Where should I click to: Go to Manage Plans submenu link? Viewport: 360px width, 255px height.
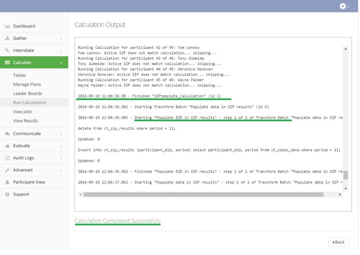point(27,84)
